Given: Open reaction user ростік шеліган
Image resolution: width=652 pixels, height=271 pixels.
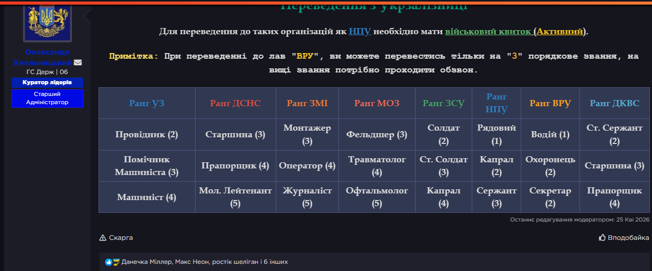Looking at the screenshot, I should click(235, 262).
